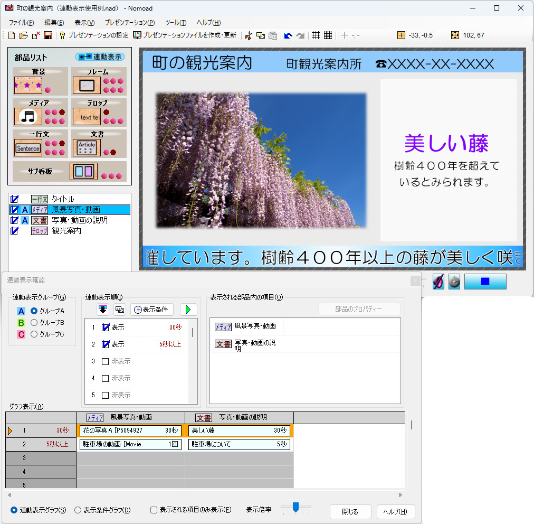The image size is (534, 524).
Task: Save the file with the floppy disk icon
Action: tap(48, 35)
